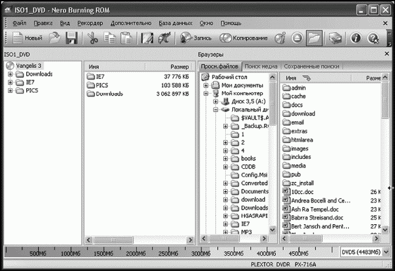Switch to the Сохраненные поиски tab
This screenshot has width=395, height=271.
pos(311,67)
